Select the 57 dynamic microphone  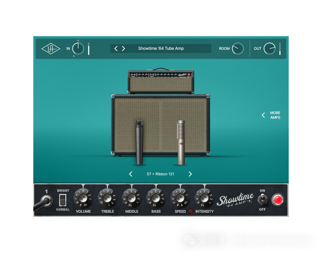tap(140, 142)
